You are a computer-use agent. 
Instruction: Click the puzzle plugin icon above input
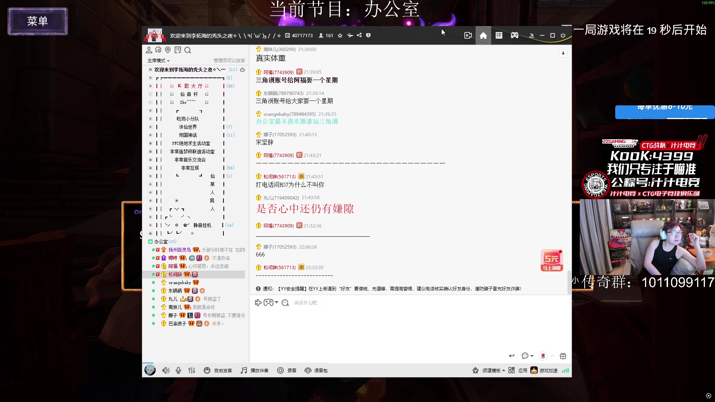coord(258,303)
